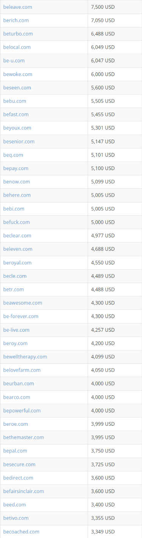The width and height of the screenshot is (142, 538).
Task: Click on bewoke.com
Action: (17, 74)
